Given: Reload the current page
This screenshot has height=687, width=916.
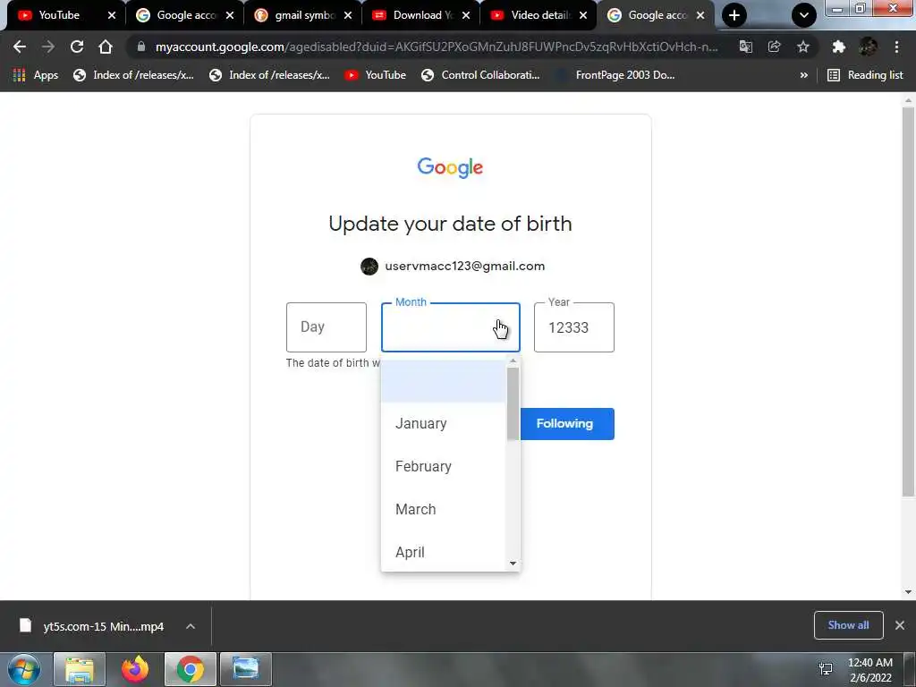Looking at the screenshot, I should (x=77, y=47).
